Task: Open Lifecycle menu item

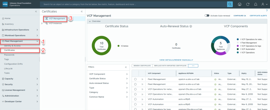Action: 8,69
